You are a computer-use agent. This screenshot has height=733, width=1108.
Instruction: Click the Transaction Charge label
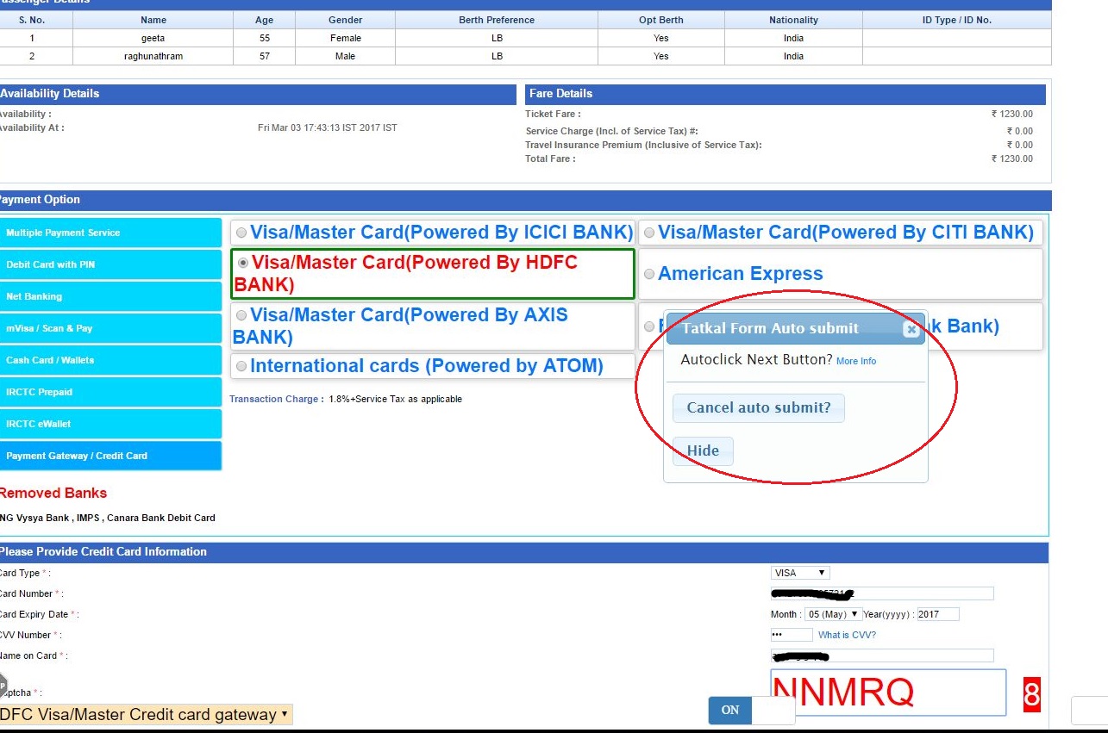[277, 399]
